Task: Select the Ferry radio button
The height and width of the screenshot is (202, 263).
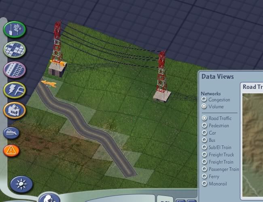Action: pyautogui.click(x=204, y=177)
